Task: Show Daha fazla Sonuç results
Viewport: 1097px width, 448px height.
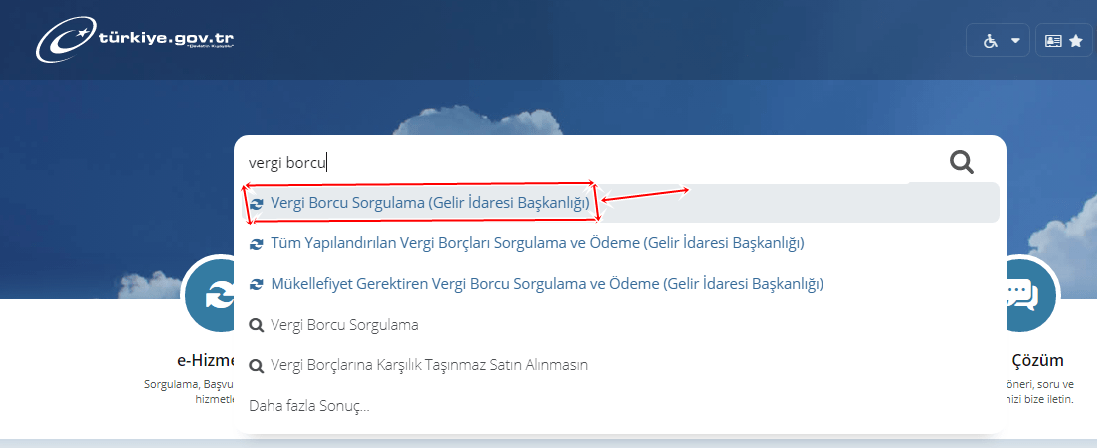Action: tap(309, 406)
